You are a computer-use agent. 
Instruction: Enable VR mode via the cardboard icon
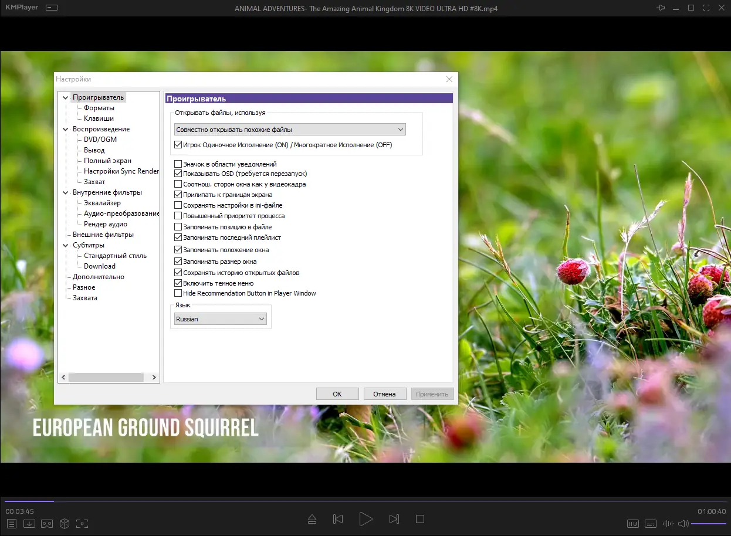click(x=46, y=524)
